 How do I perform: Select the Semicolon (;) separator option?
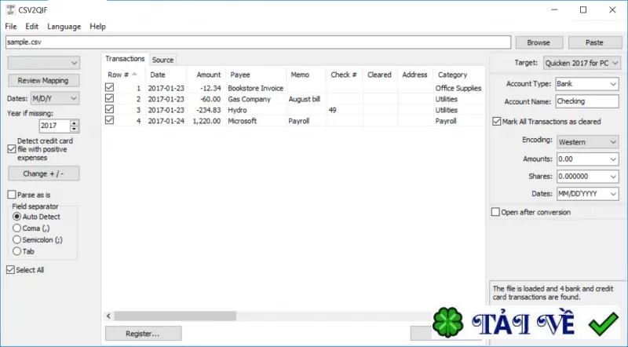click(x=16, y=239)
